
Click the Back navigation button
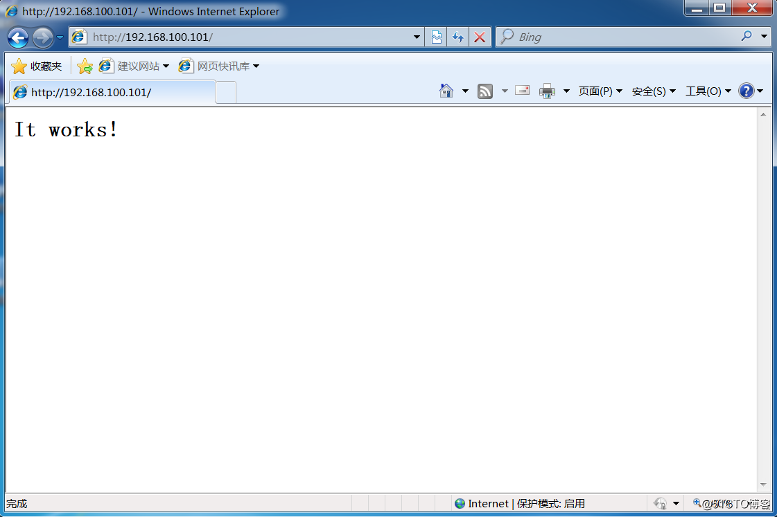[x=18, y=37]
